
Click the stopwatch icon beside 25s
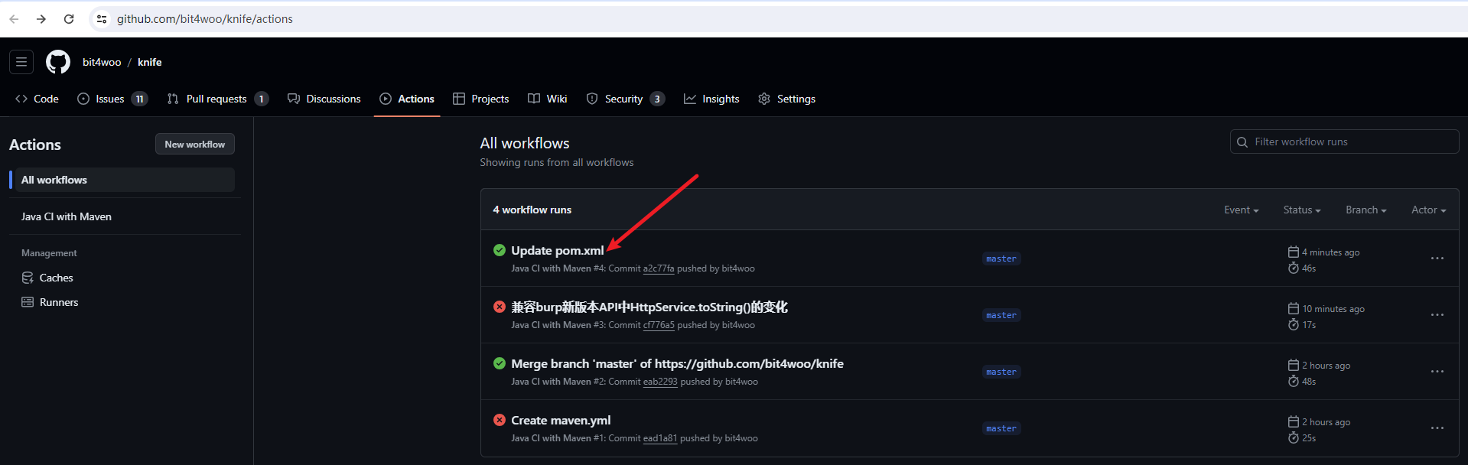click(1294, 437)
